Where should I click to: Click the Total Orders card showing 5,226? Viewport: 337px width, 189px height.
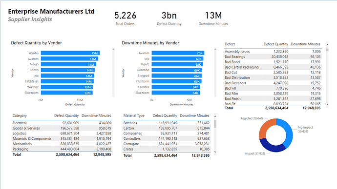coord(125,19)
